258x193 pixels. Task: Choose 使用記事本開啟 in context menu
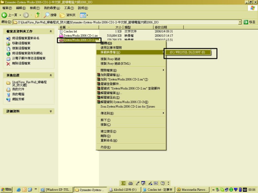131,48
